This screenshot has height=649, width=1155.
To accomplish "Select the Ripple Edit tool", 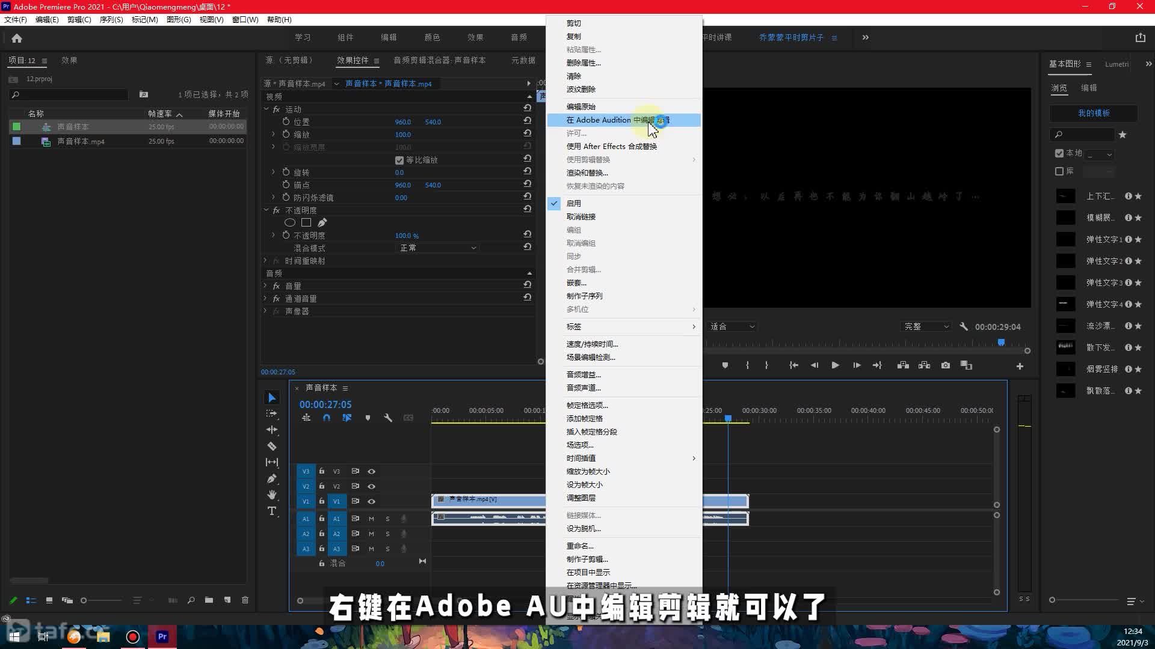I will [272, 430].
